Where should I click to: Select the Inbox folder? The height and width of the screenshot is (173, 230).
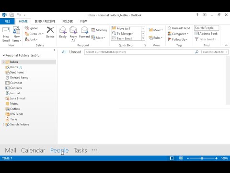(x=29, y=62)
